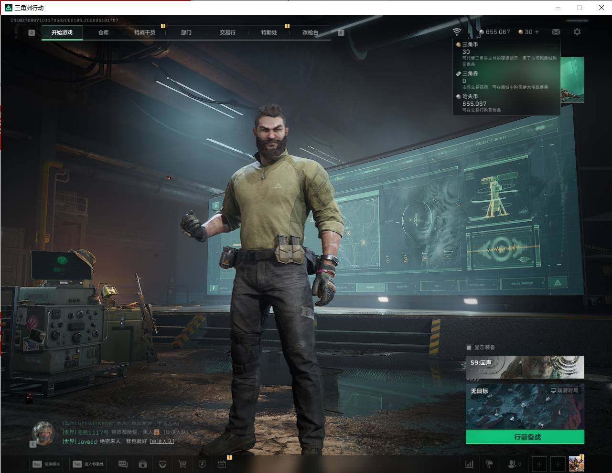
Task: Open the flag icon in bottom bar
Action: pos(489,464)
